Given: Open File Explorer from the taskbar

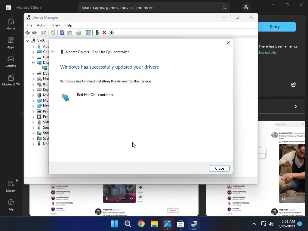Looking at the screenshot, I should (154, 224).
